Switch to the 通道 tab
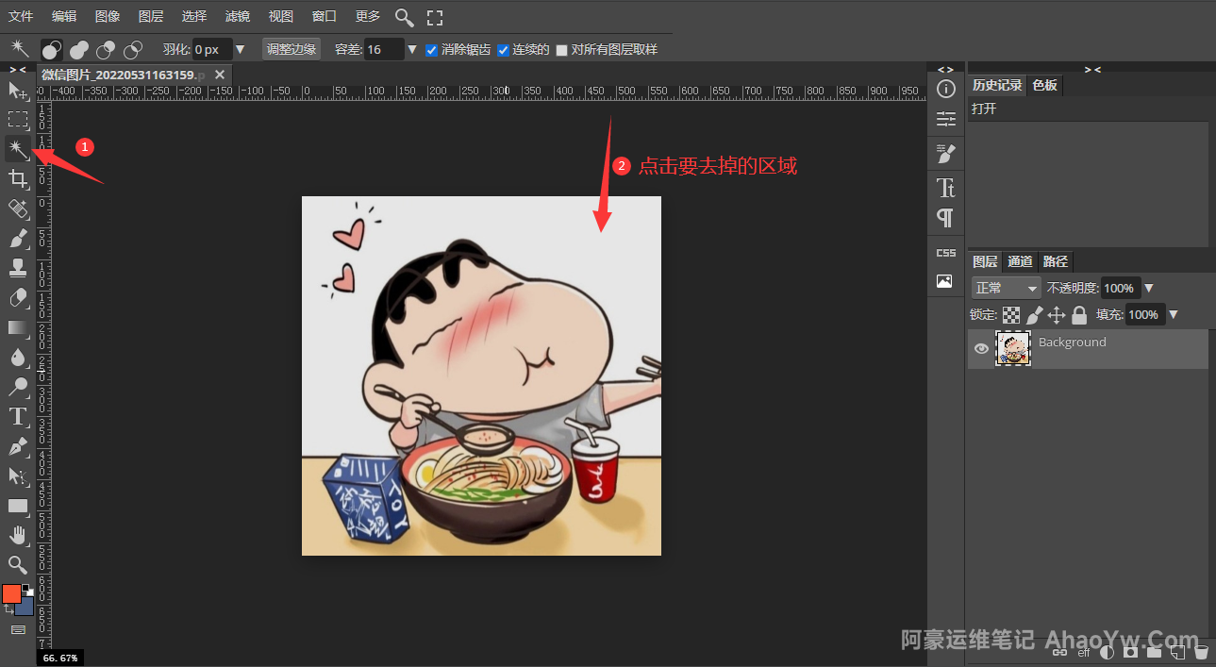 click(x=1020, y=261)
